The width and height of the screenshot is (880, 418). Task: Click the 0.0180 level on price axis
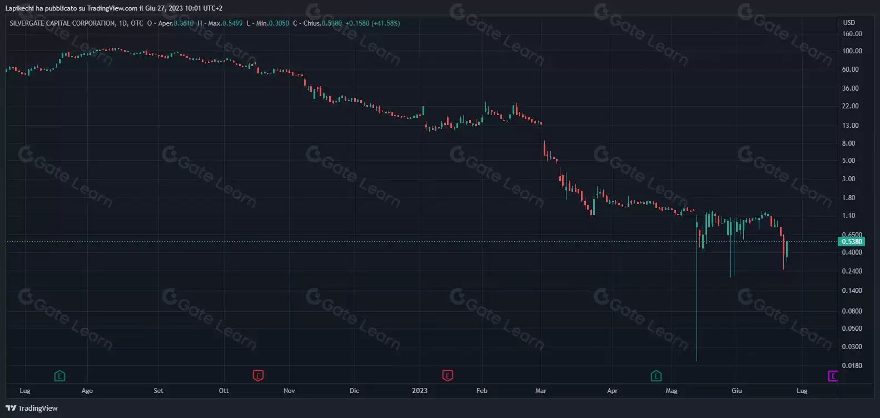click(852, 366)
